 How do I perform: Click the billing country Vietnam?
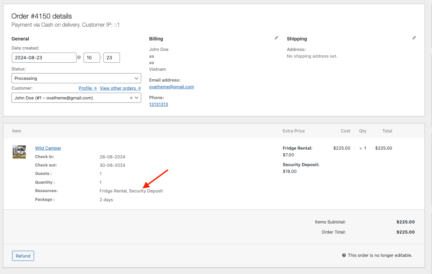157,69
